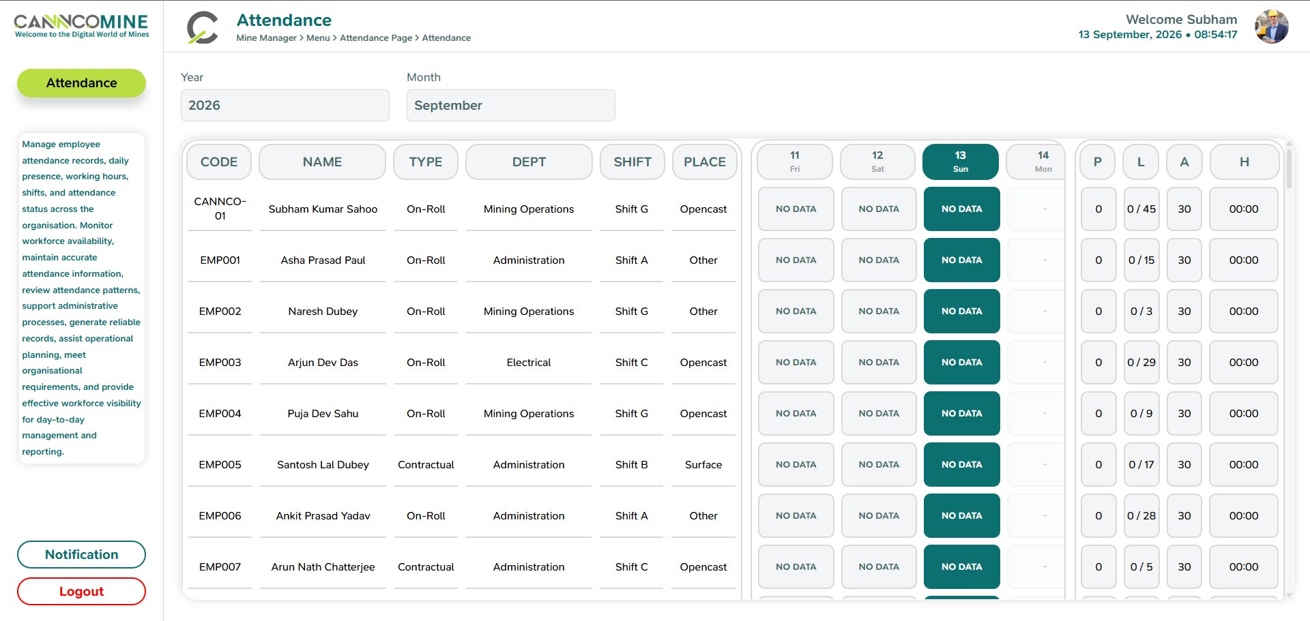Image resolution: width=1310 pixels, height=621 pixels.
Task: Open the Month dropdown showing September
Action: pyautogui.click(x=511, y=106)
